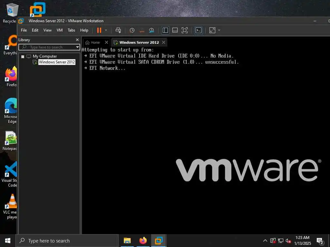The image size is (330, 247).
Task: Open the notification center icon
Action: coord(320,241)
